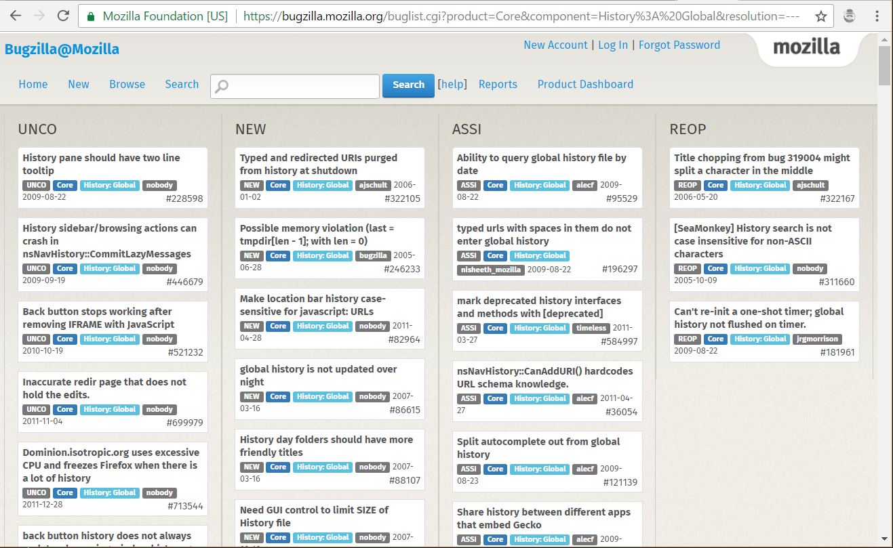Open bug 'Typed and redirected URIs purged from history'

pyautogui.click(x=319, y=164)
